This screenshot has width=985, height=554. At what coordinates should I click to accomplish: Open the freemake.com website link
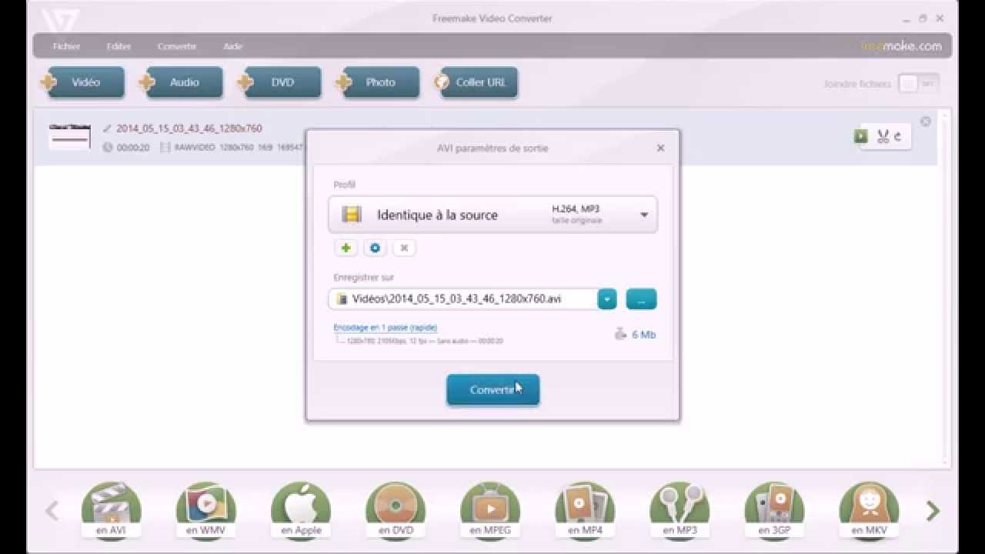click(900, 46)
